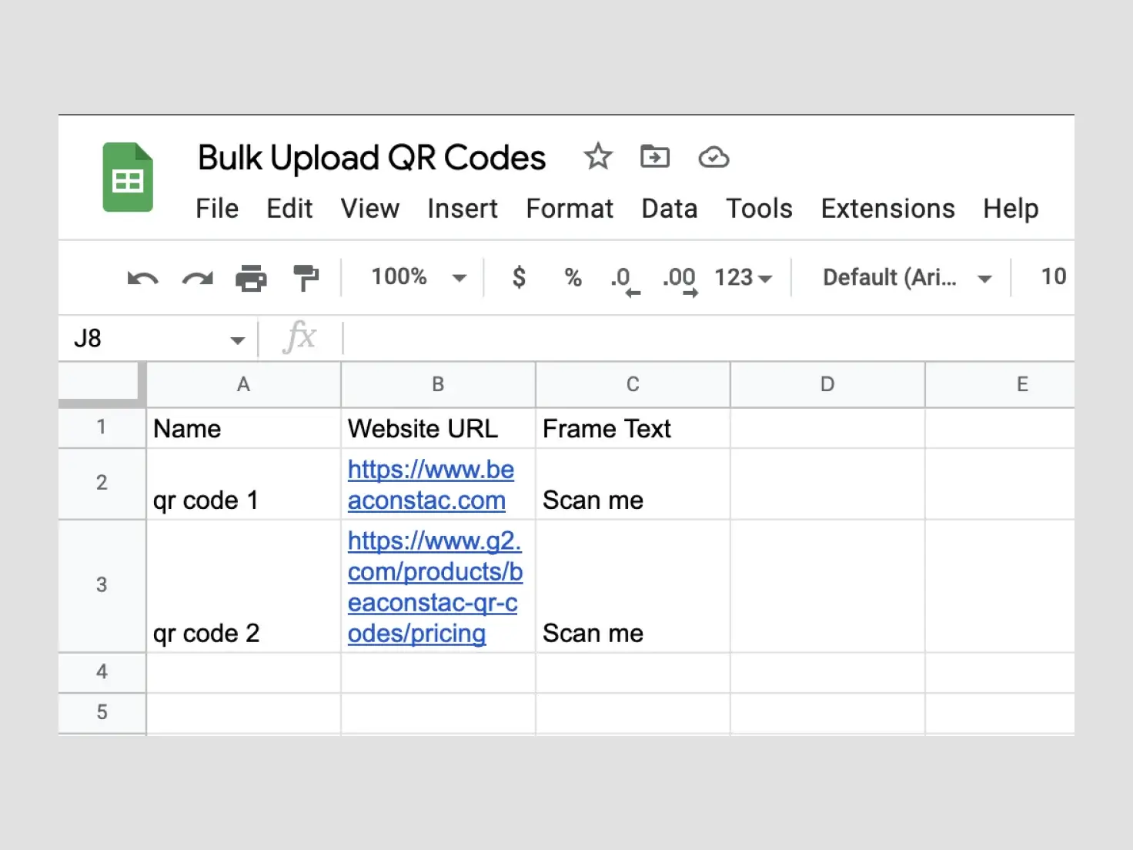Star the Bulk Upload QR Codes document

[x=597, y=157]
